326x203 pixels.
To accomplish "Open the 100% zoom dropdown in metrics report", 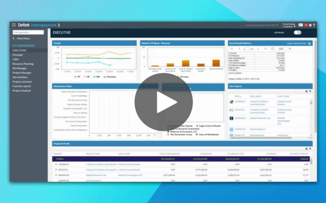I will point(284,49).
